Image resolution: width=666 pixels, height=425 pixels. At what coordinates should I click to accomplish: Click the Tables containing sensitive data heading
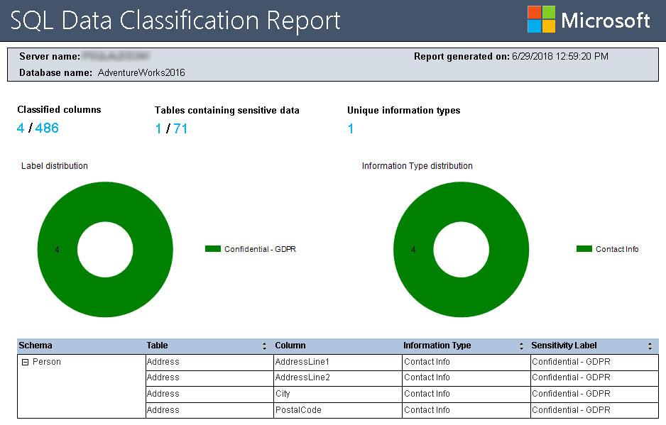point(226,111)
